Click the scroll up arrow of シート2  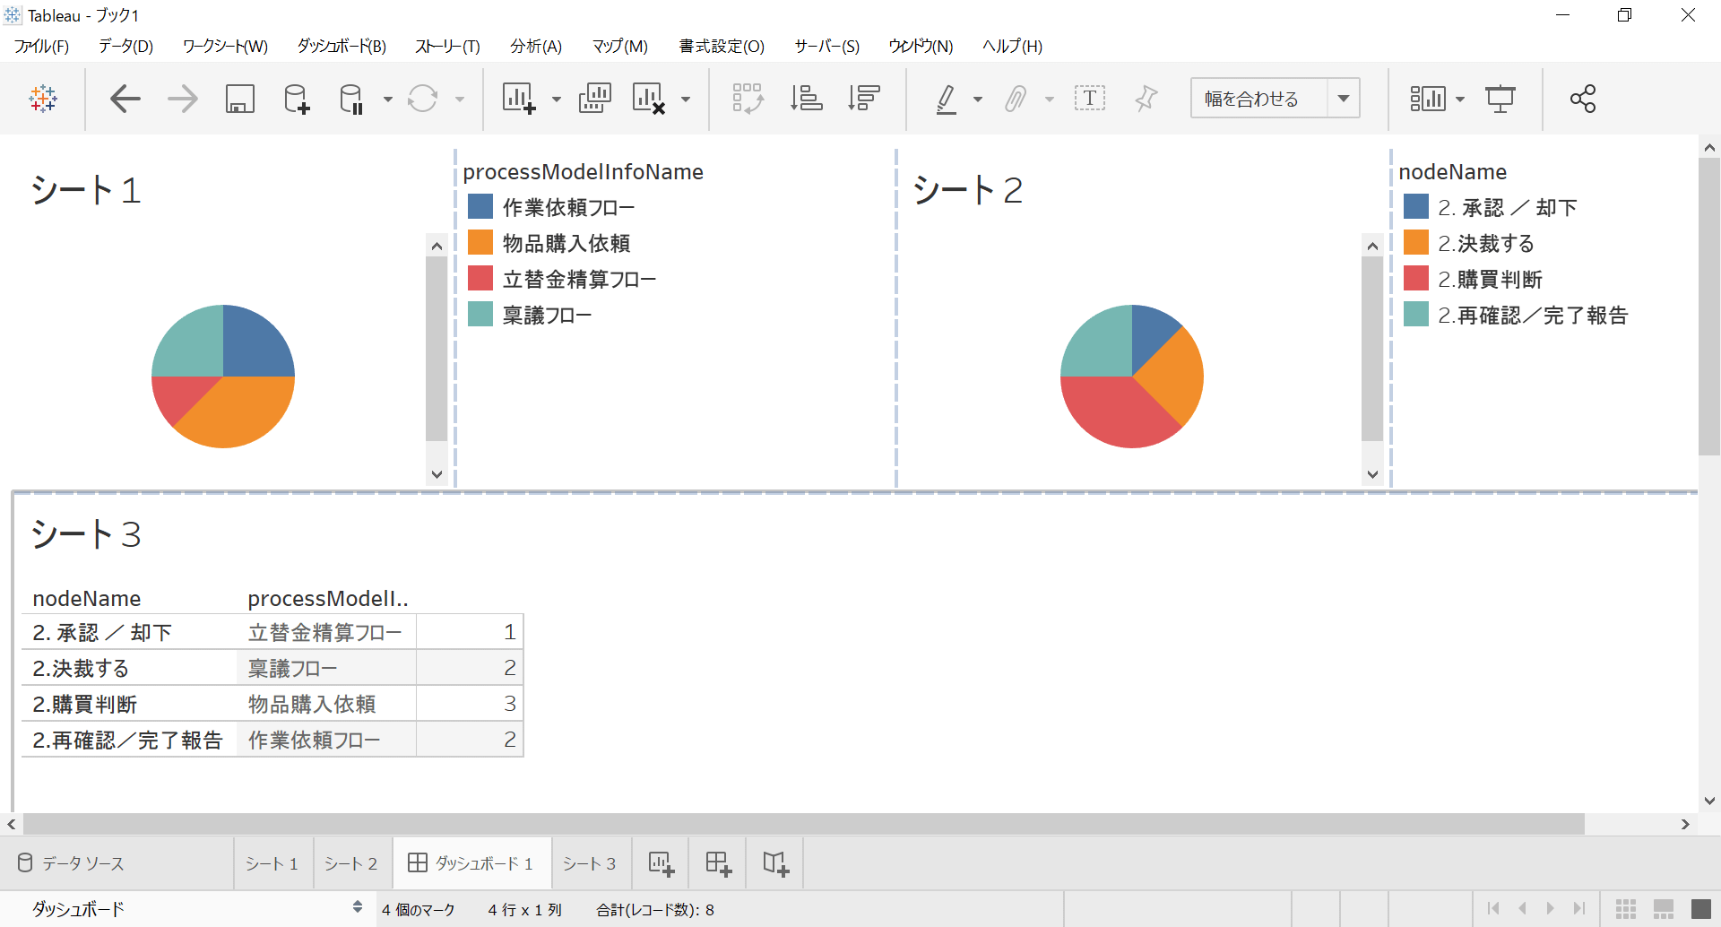pos(1372,246)
